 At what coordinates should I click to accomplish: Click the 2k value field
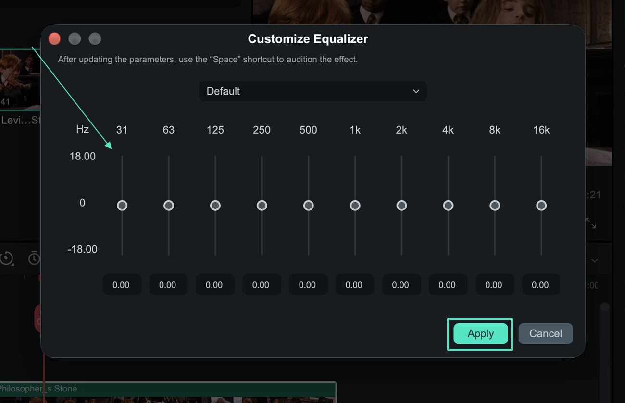401,285
